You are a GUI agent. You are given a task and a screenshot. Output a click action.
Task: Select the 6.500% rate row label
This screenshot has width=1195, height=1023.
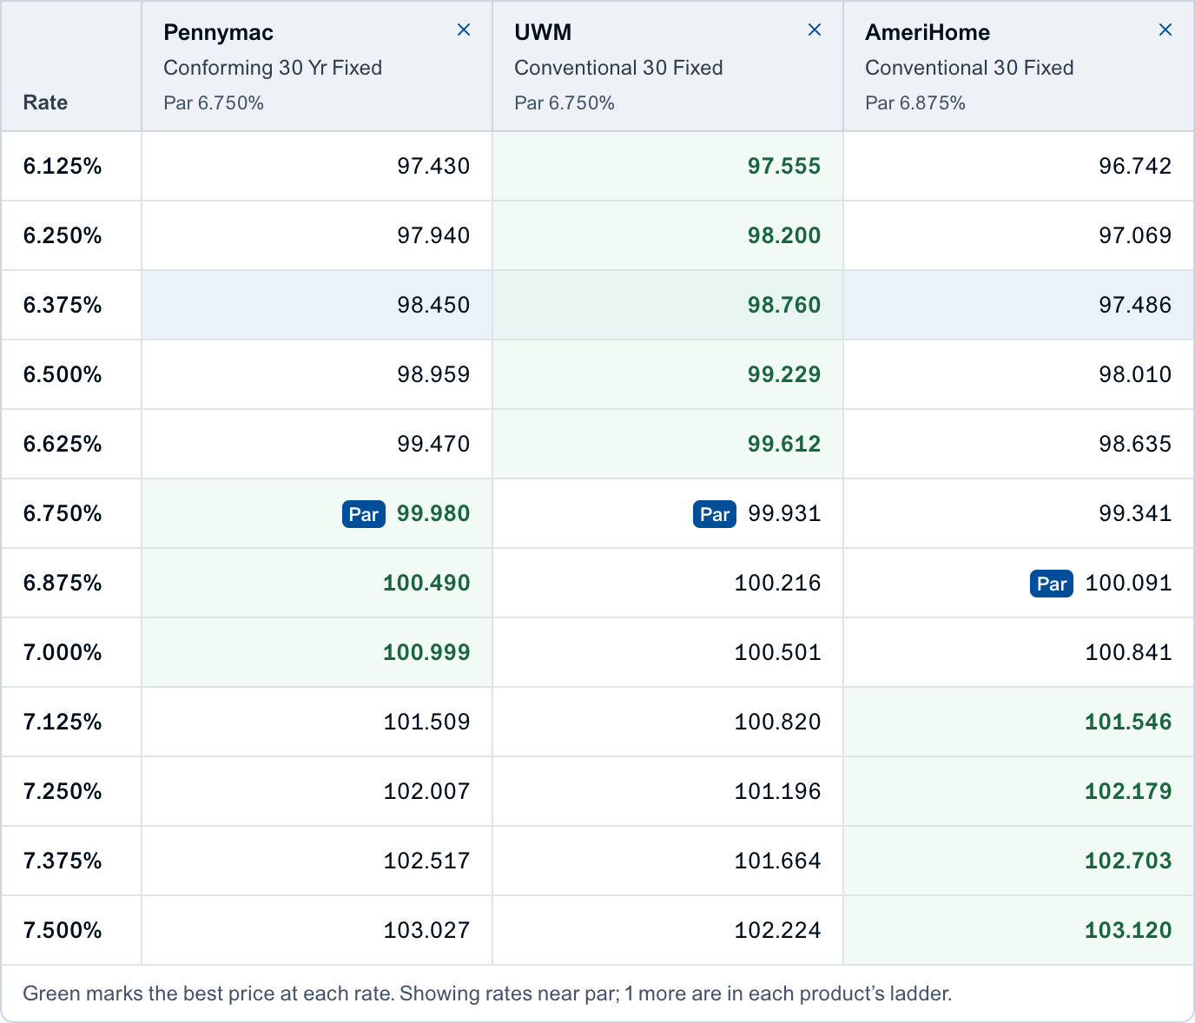(x=63, y=374)
